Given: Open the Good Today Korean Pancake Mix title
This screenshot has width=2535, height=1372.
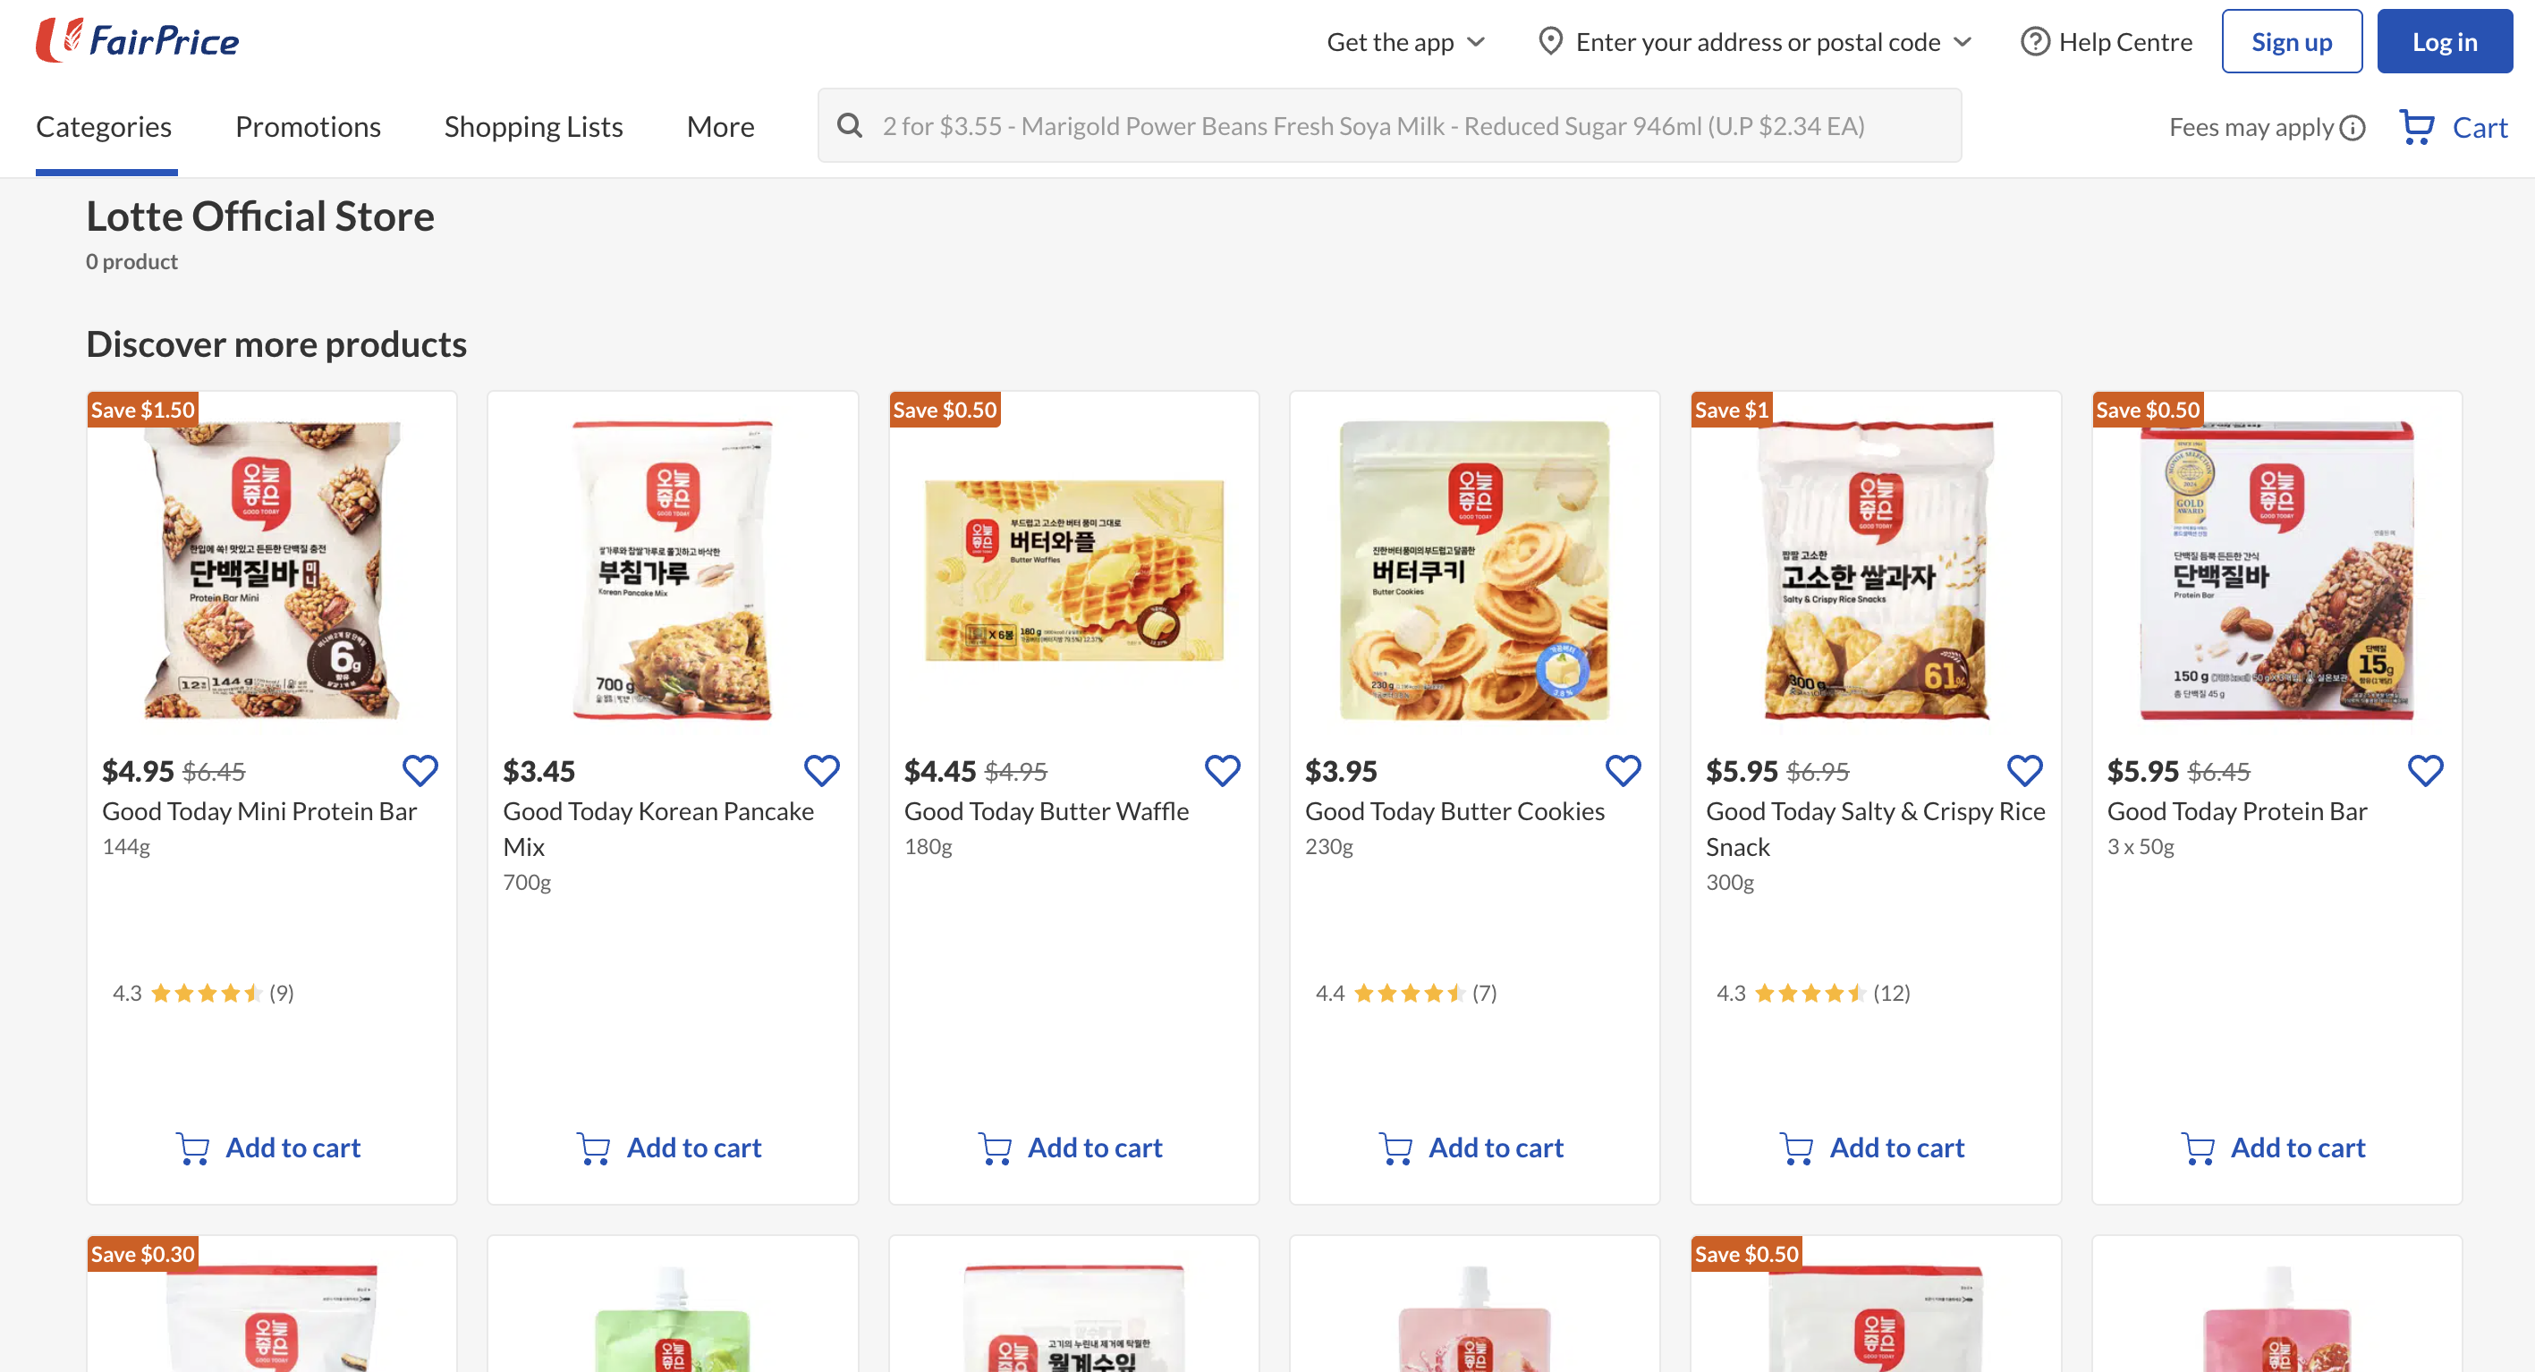Looking at the screenshot, I should (658, 829).
